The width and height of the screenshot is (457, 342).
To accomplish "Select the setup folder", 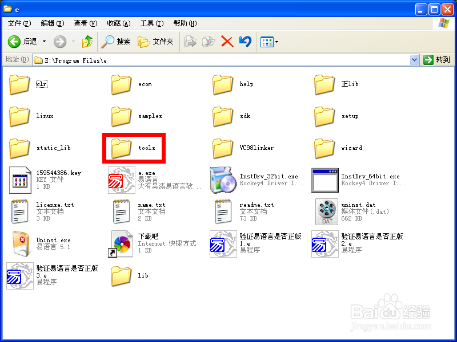I will 336,116.
